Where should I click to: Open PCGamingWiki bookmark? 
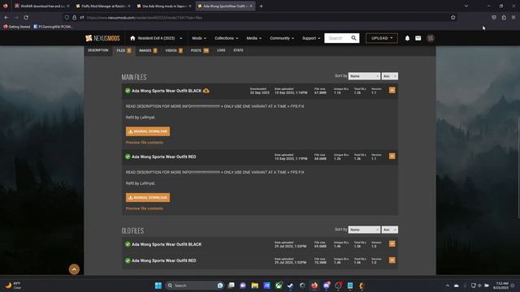pos(53,27)
